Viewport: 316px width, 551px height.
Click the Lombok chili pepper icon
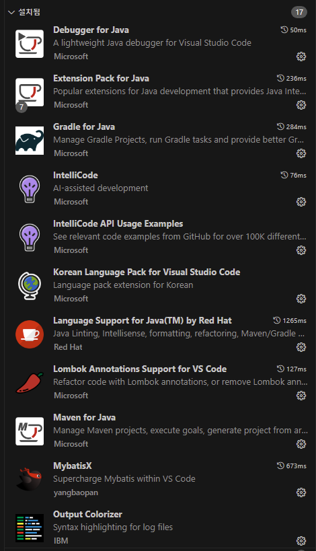(30, 383)
